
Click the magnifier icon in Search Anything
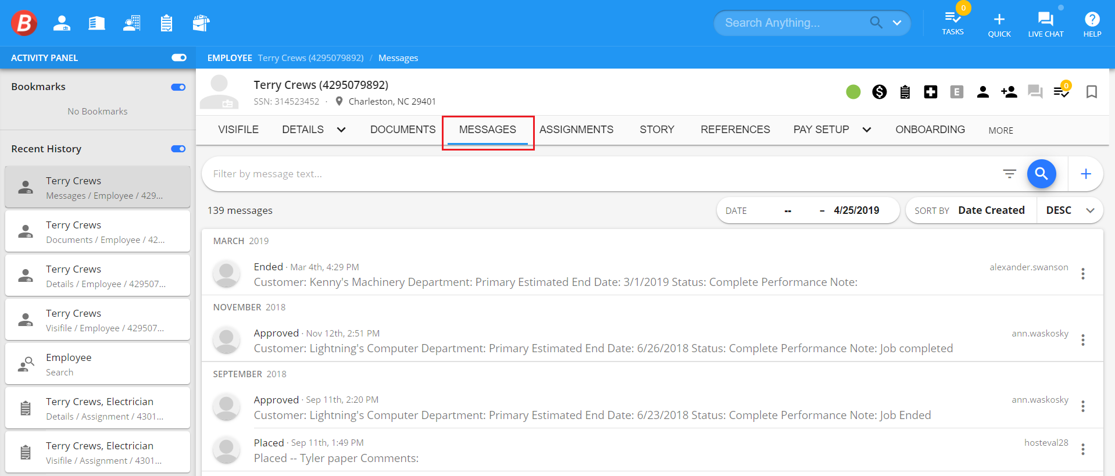(876, 23)
